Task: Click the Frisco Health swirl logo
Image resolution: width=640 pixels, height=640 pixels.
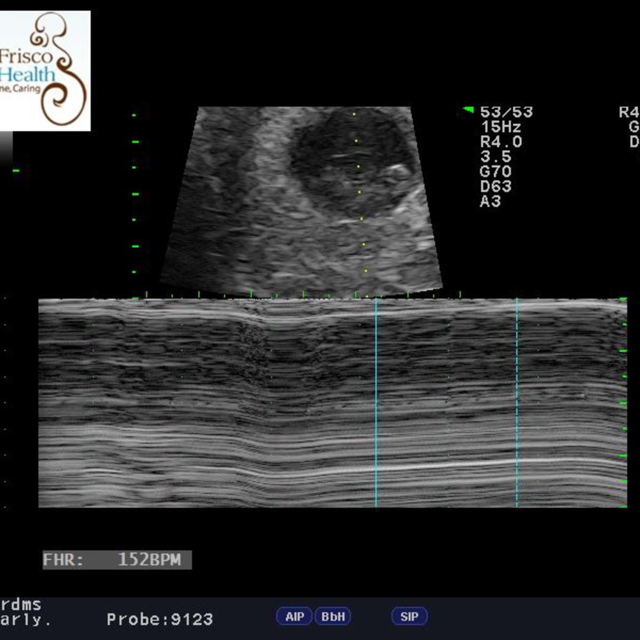Action: [x=45, y=71]
